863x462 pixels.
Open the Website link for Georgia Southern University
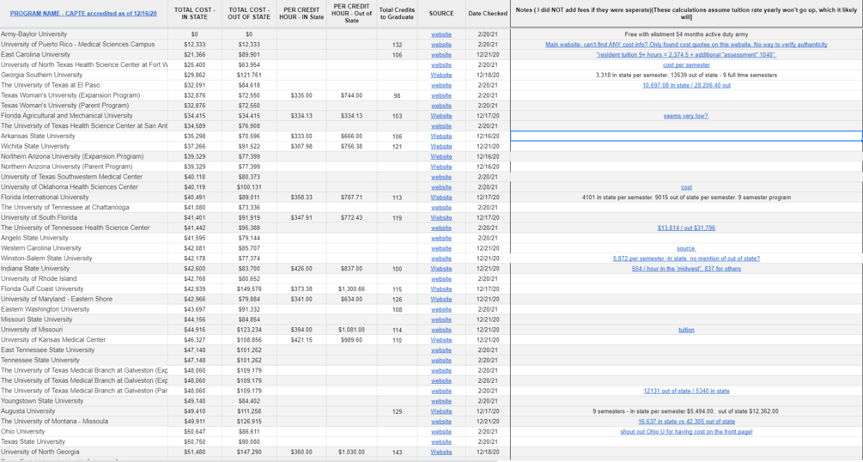pos(441,76)
